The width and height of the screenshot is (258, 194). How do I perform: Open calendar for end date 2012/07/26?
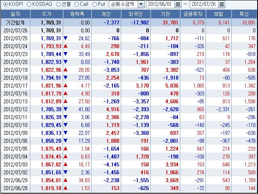coord(222,4)
